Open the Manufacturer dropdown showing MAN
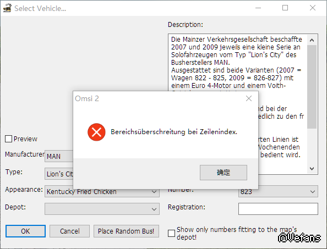Viewport: 327px width, 249px height. 59,156
